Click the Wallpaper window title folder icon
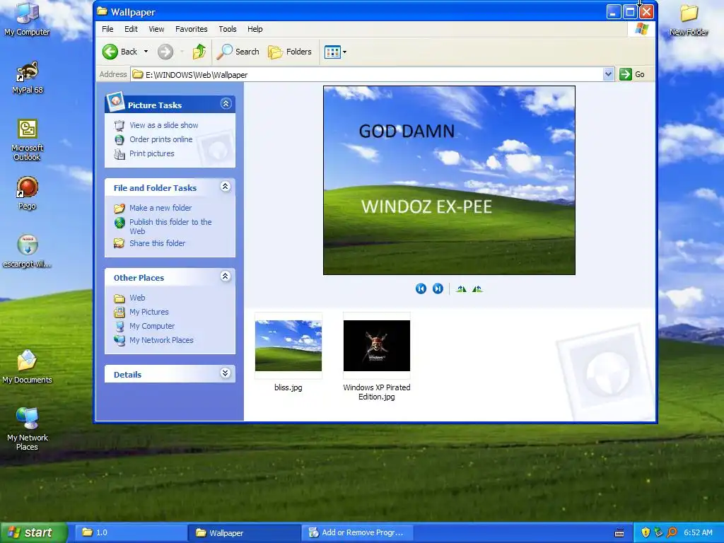Image resolution: width=724 pixels, height=543 pixels. coord(102,11)
